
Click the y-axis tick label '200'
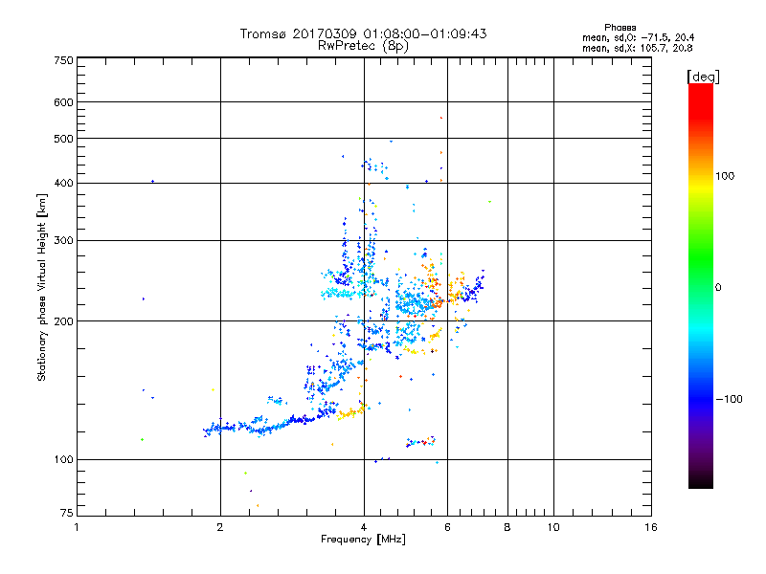[63, 321]
